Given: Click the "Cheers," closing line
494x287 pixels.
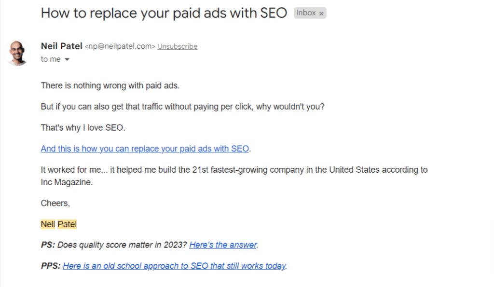Looking at the screenshot, I should point(55,203).
